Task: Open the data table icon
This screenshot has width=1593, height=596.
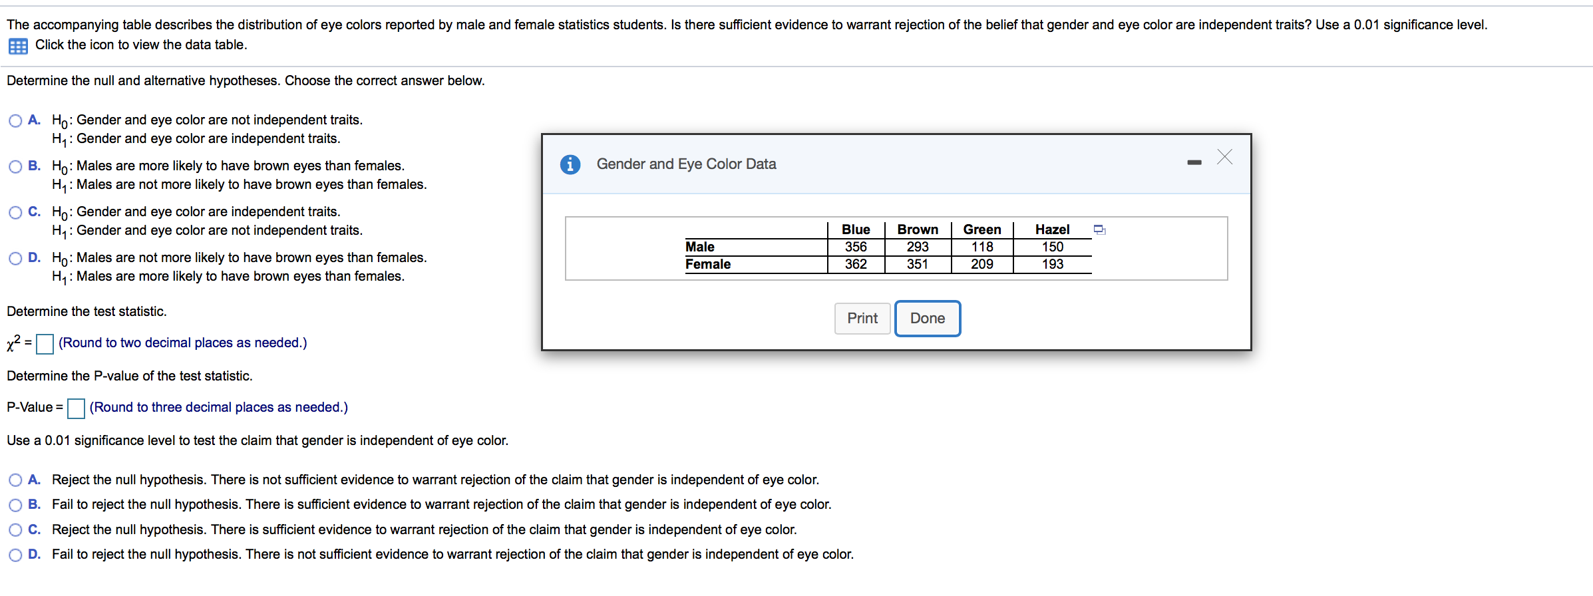Action: (x=18, y=46)
